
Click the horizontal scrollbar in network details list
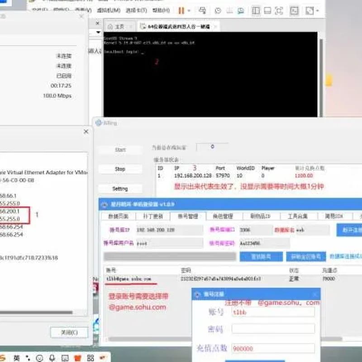coord(37,313)
